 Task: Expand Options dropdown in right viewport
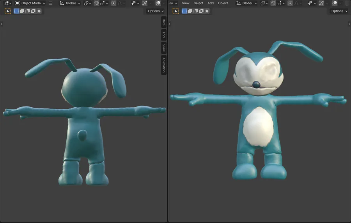[x=339, y=11]
